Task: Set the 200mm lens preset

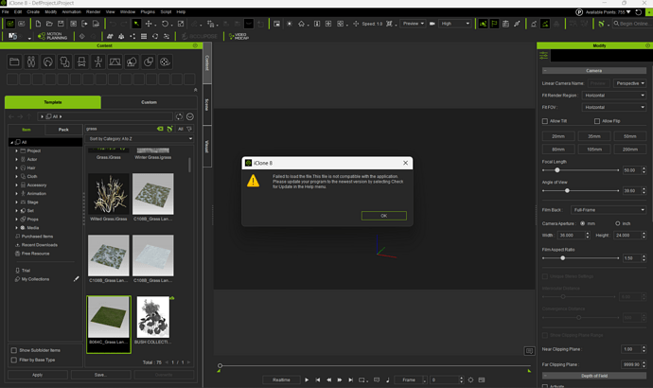Action: coord(629,149)
